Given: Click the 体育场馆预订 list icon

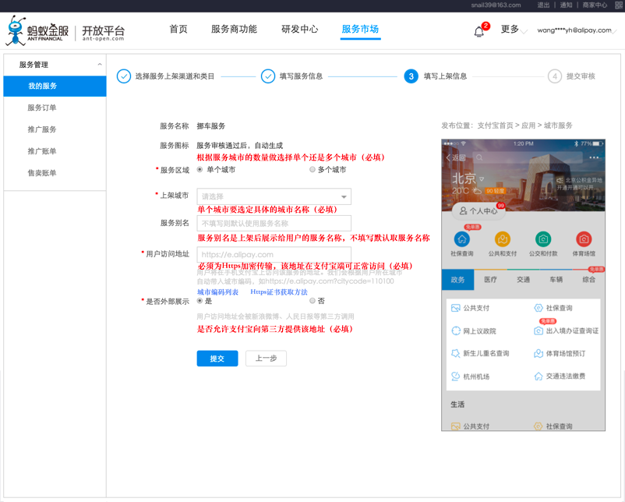Looking at the screenshot, I should coord(538,353).
